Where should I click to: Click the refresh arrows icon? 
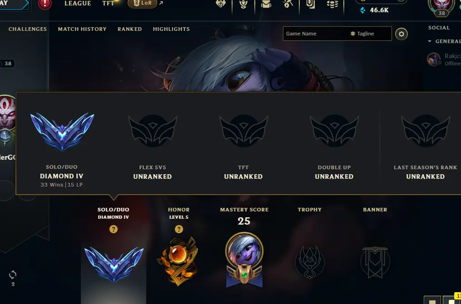point(13,275)
